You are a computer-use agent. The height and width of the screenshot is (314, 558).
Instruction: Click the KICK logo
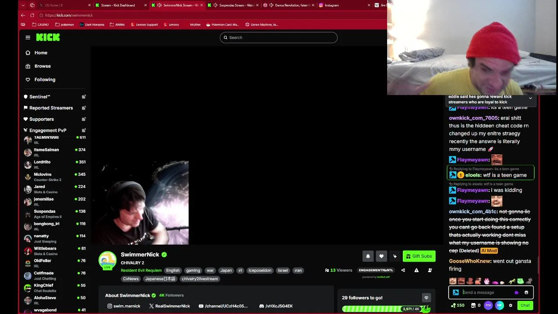[x=48, y=38]
